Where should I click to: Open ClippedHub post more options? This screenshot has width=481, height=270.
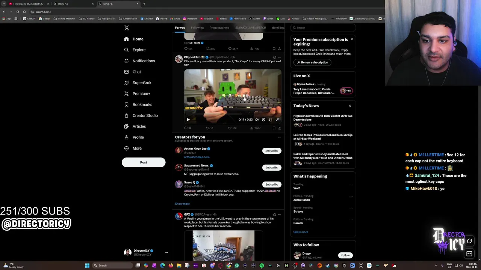click(279, 57)
